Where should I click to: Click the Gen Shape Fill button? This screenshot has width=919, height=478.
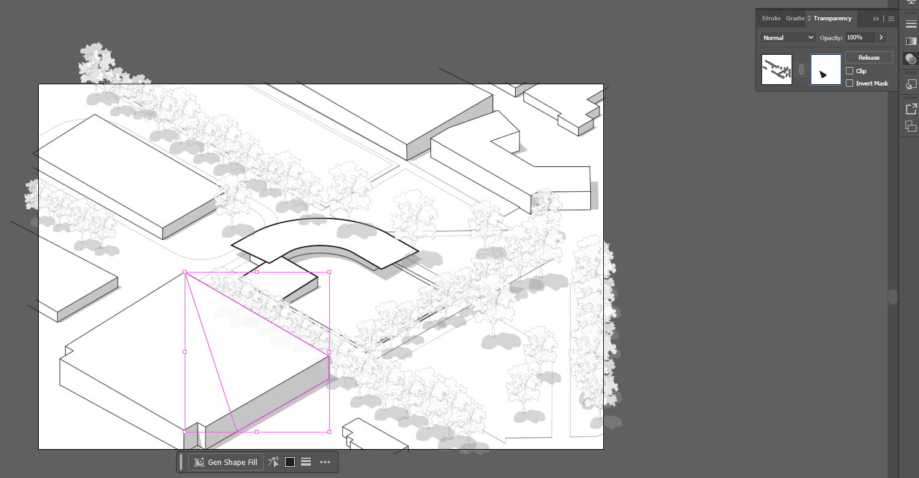[225, 462]
